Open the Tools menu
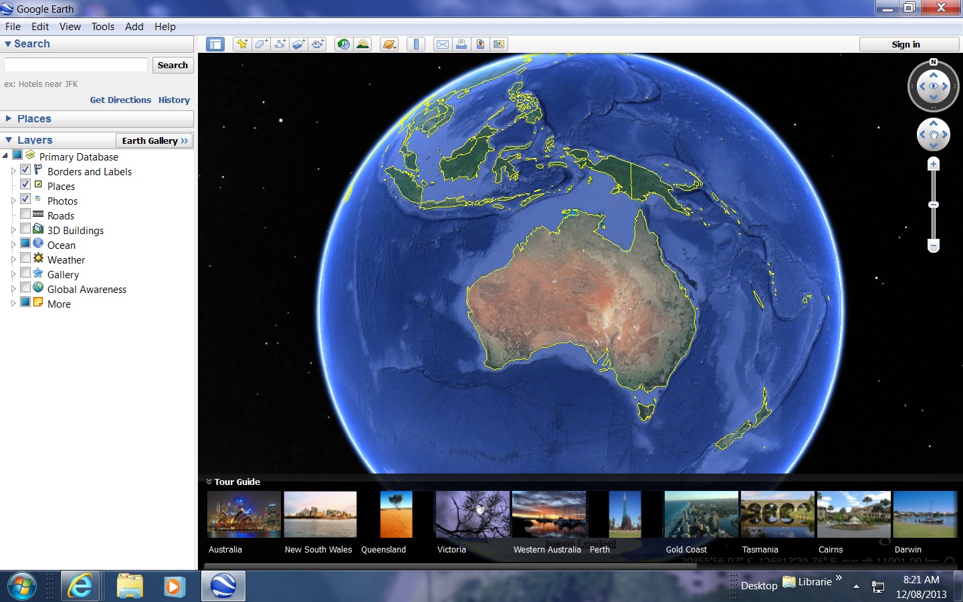Screen dimensions: 963x602 (x=103, y=27)
